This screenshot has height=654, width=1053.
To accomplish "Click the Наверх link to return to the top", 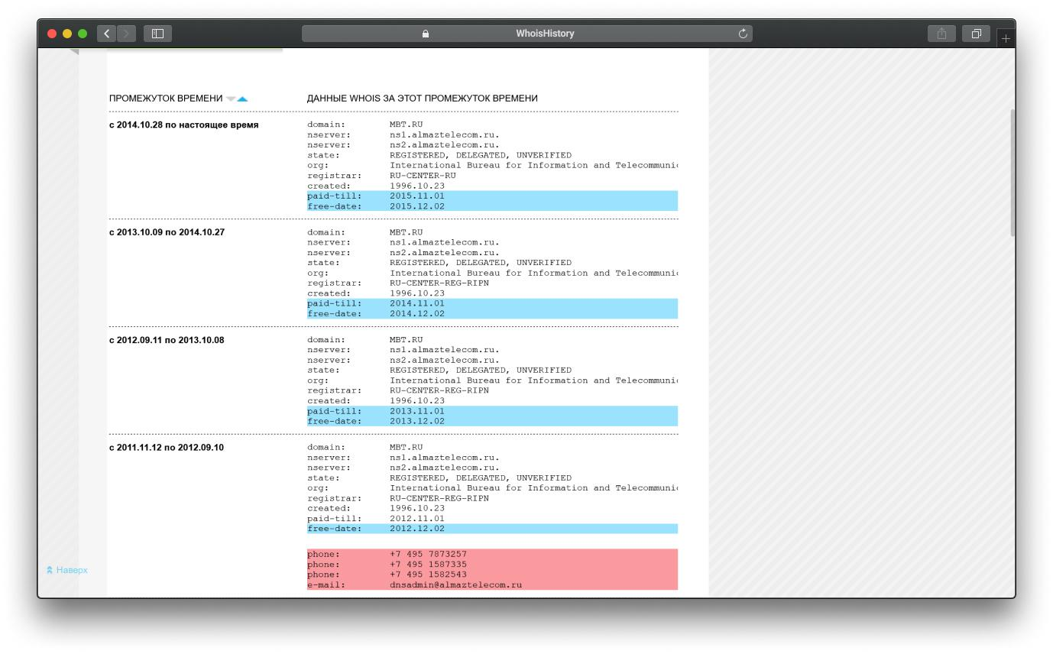I will click(67, 570).
